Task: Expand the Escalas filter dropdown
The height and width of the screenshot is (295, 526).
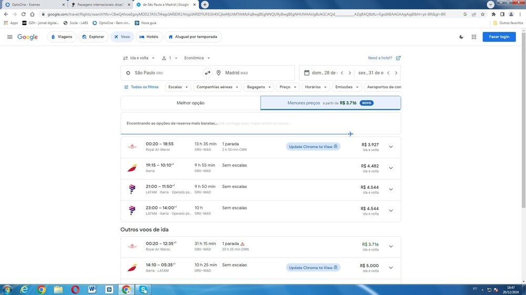Action: tap(178, 87)
